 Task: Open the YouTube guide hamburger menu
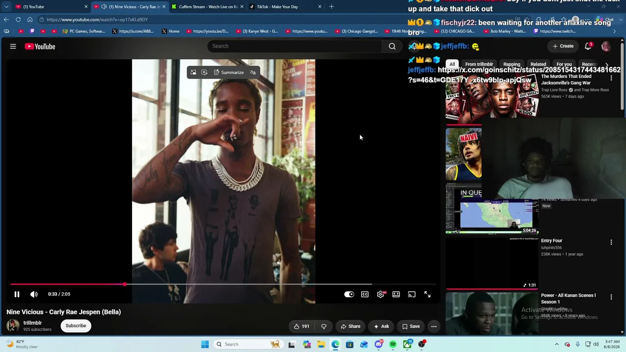(x=13, y=46)
